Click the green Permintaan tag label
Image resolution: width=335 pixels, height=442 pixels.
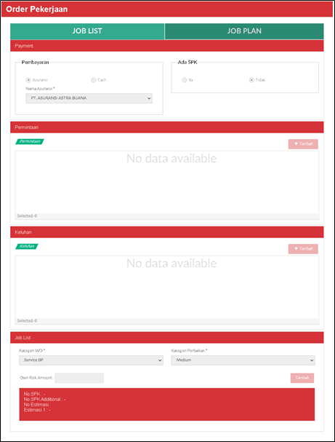click(x=30, y=141)
